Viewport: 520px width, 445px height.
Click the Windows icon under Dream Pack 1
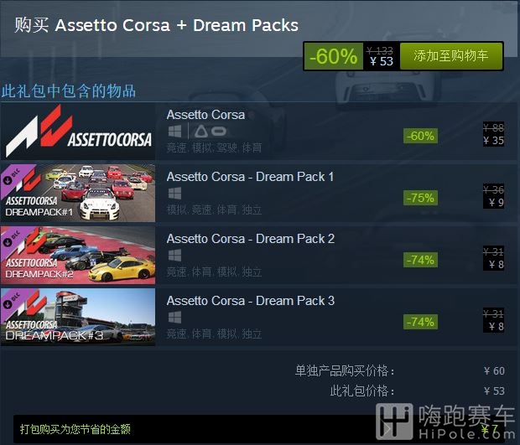(174, 194)
